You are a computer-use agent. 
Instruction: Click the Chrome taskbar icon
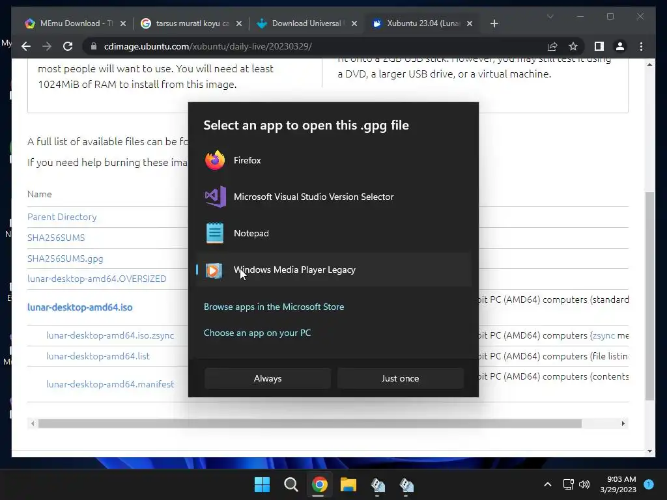click(x=319, y=484)
